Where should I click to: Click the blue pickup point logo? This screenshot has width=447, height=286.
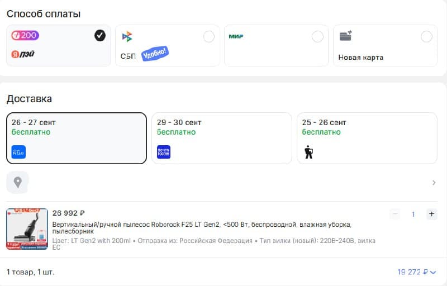pos(18,152)
